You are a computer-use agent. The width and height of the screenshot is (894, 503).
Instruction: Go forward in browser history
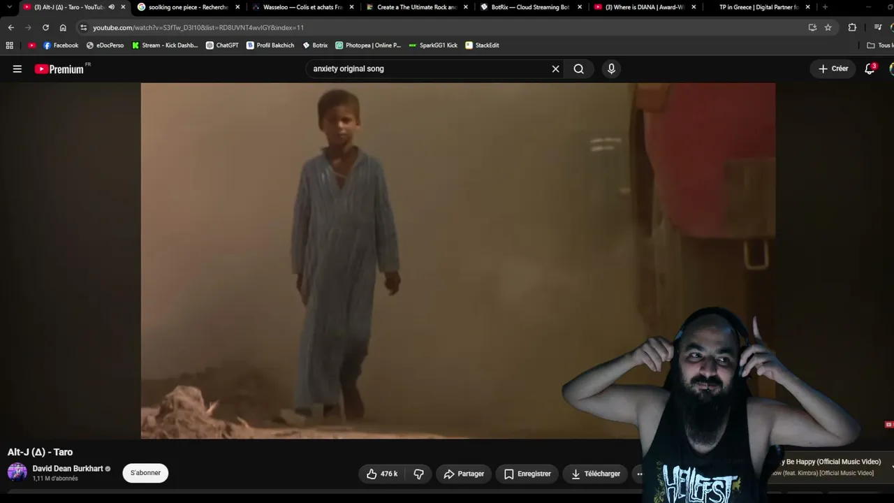(28, 27)
